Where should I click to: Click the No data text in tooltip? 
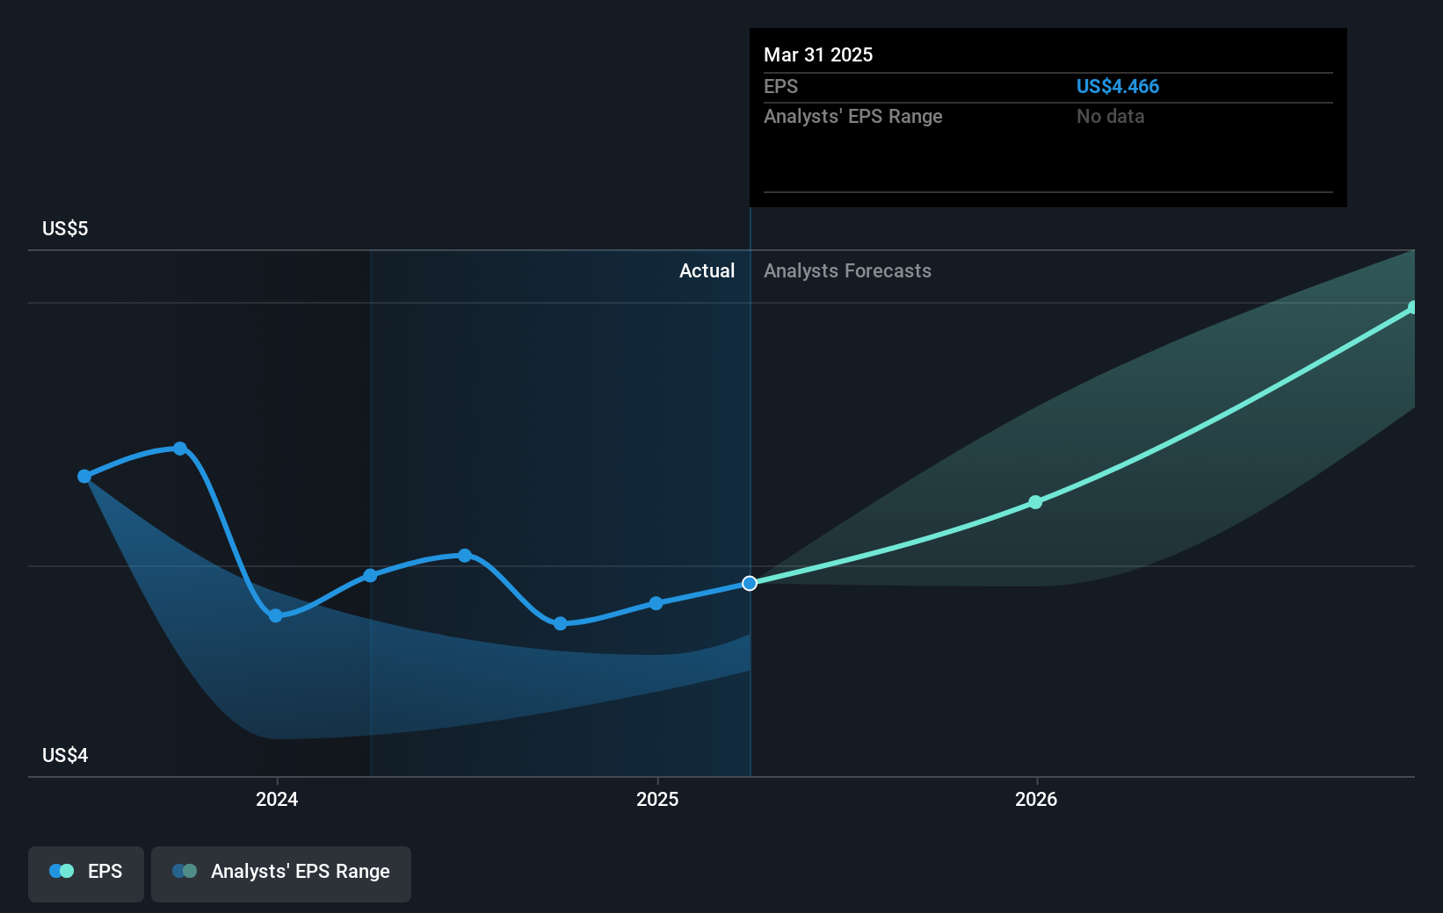click(x=1110, y=116)
